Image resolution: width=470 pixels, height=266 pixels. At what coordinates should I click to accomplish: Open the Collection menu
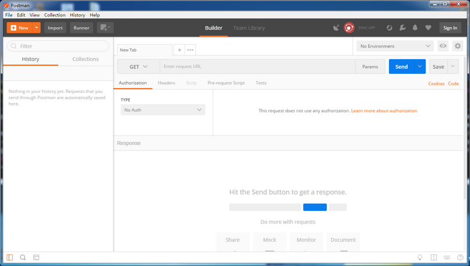coord(55,15)
